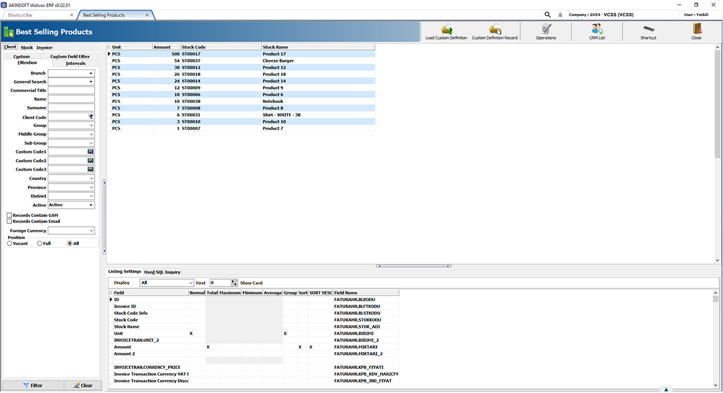
Task: Click the Load Custom Definition folder icon
Action: pyautogui.click(x=446, y=29)
